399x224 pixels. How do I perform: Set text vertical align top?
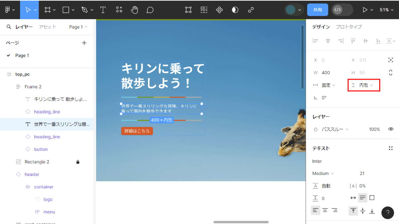tap(353, 210)
